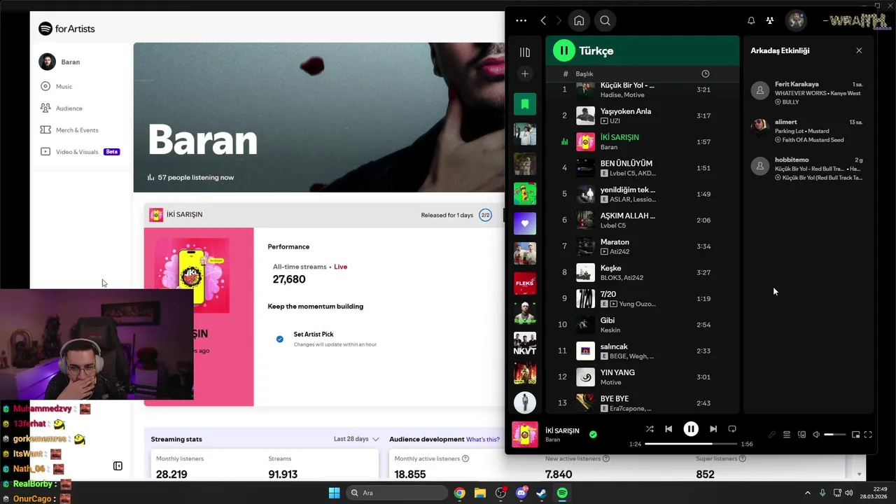Open the queue icon in player bar
The width and height of the screenshot is (896, 504).
coord(787,435)
